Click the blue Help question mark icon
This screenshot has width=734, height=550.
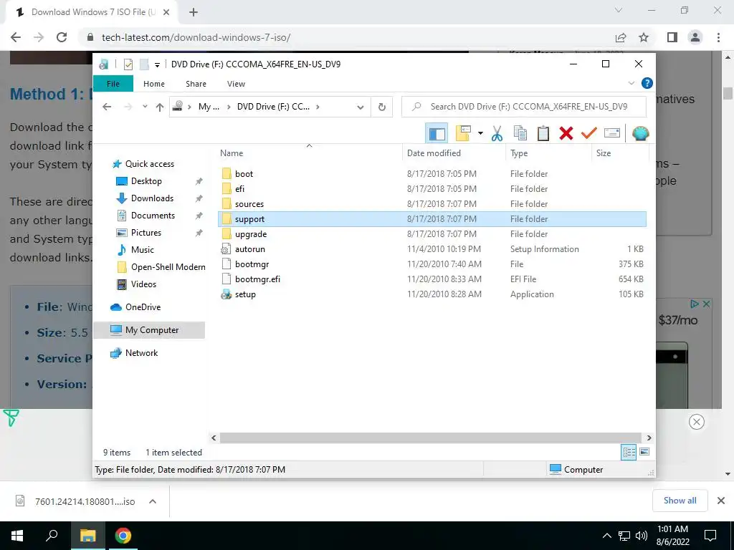(647, 83)
